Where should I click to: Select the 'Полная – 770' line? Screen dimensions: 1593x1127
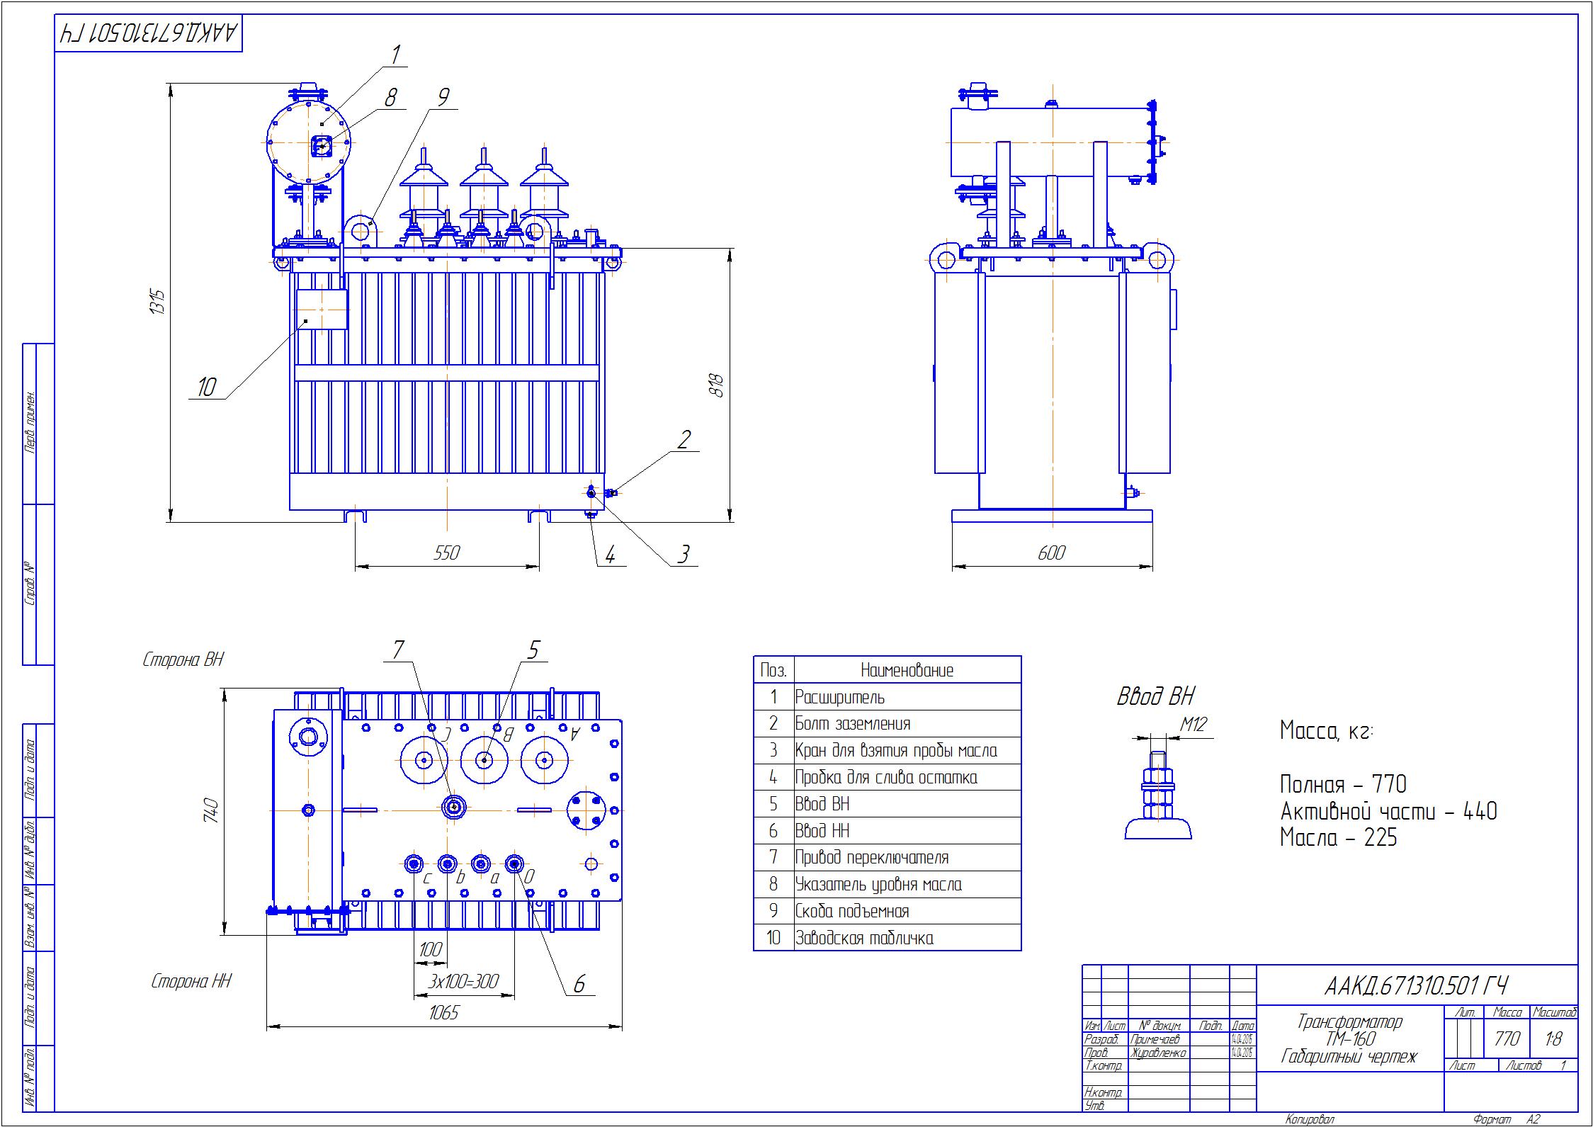(x=1343, y=785)
